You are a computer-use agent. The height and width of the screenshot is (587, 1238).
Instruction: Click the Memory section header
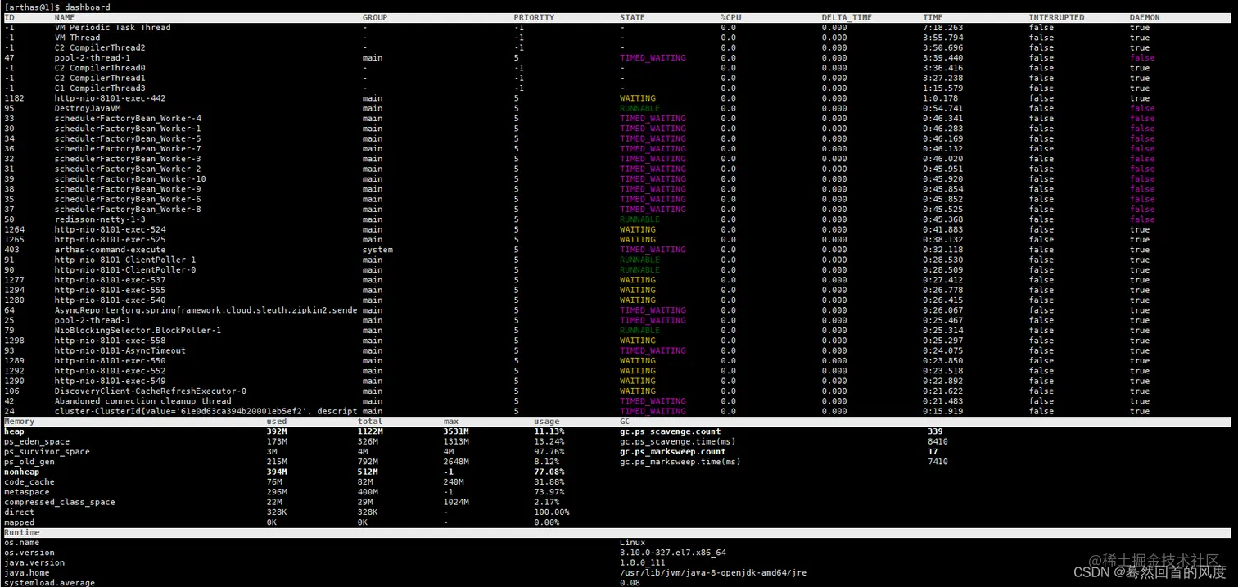coord(20,422)
